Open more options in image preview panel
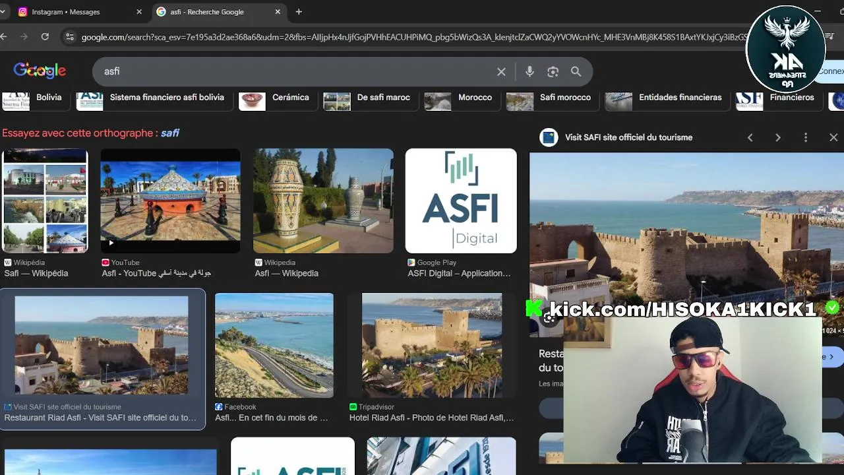The width and height of the screenshot is (844, 475). coord(805,137)
